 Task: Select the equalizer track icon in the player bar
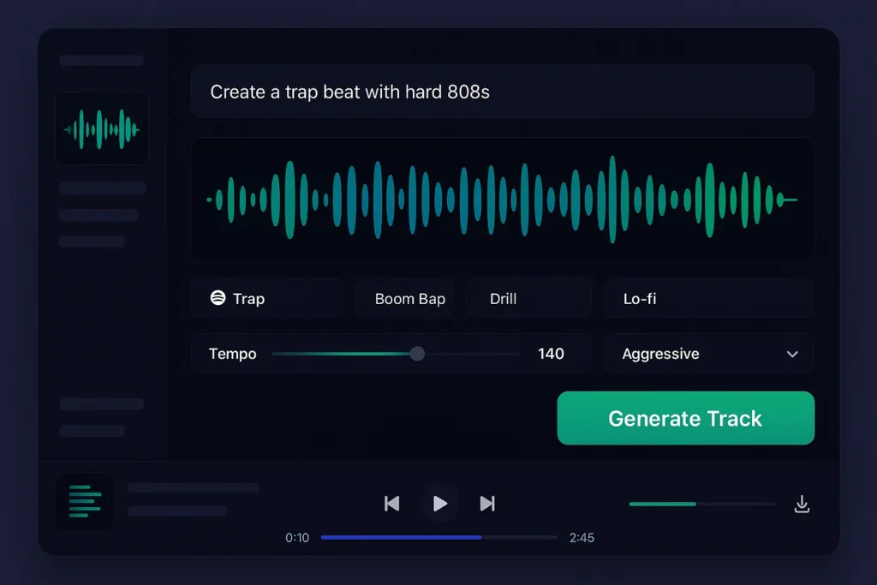[x=84, y=501]
